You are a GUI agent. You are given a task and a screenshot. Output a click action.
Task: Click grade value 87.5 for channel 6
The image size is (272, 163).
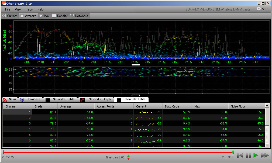pyautogui.click(x=53, y=140)
